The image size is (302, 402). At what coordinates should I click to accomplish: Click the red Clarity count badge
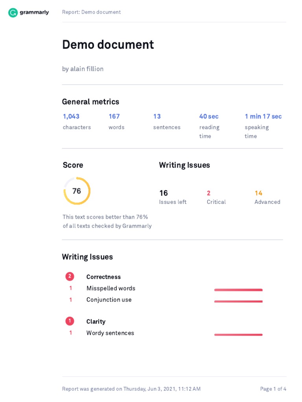[x=70, y=321]
